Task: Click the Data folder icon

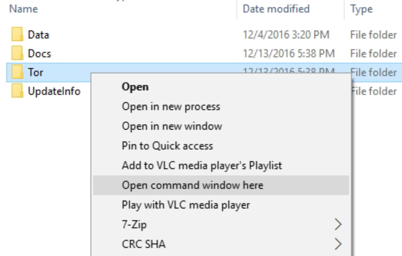Action: [18, 35]
